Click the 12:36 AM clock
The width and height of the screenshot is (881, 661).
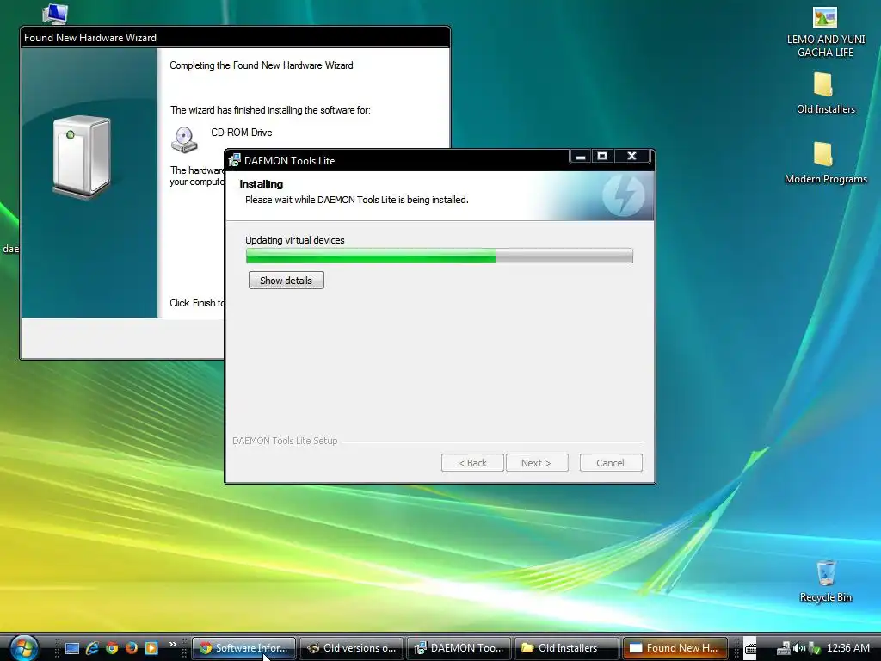(x=847, y=648)
